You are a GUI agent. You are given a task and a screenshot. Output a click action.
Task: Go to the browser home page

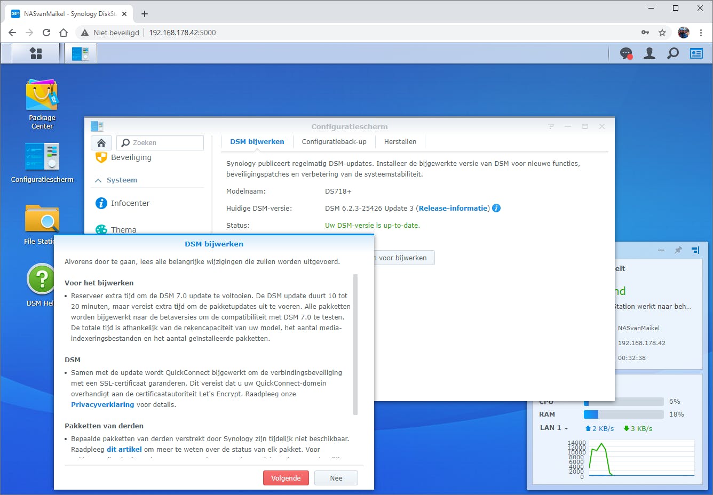pos(64,33)
